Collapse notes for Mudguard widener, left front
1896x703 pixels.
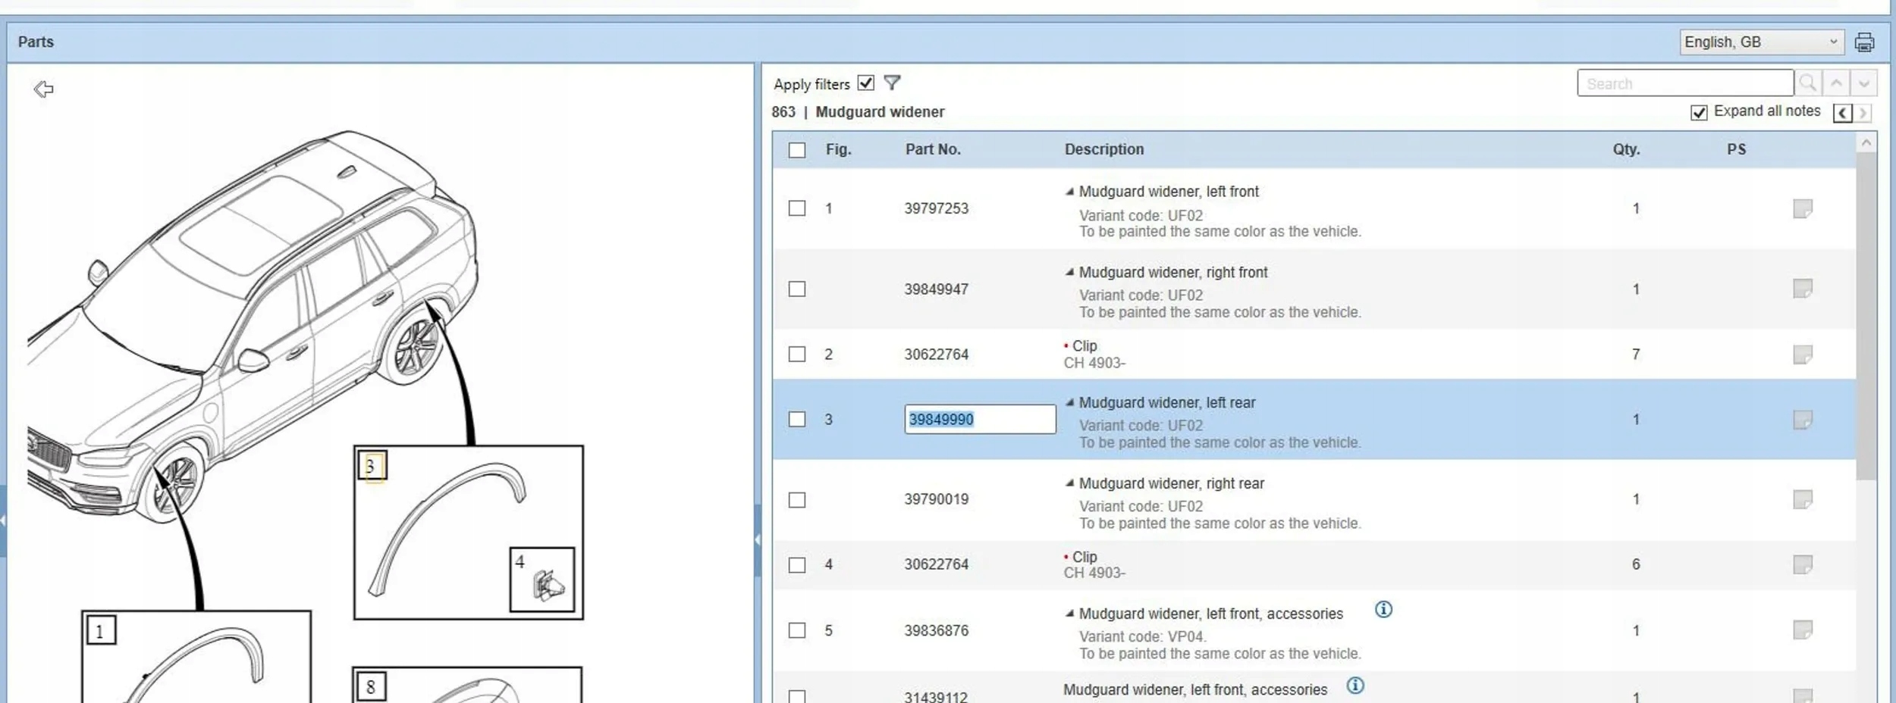pos(1069,192)
